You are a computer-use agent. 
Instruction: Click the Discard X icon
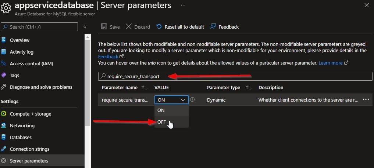coord(129,27)
